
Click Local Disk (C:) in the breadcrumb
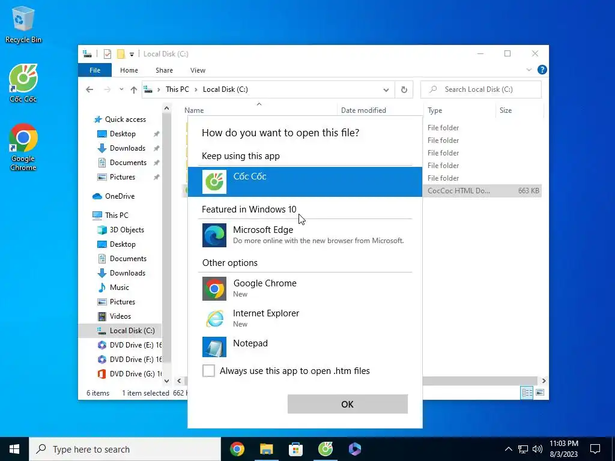click(225, 89)
